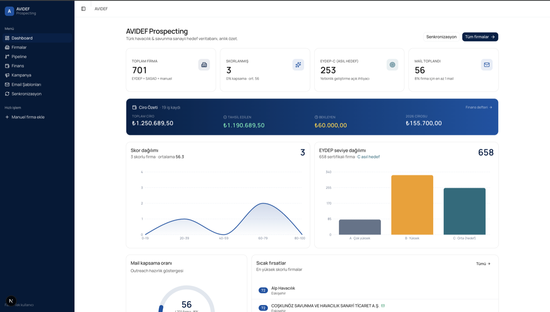
Task: Click the sparkle icon on Skorlanmış card
Action: (x=298, y=65)
